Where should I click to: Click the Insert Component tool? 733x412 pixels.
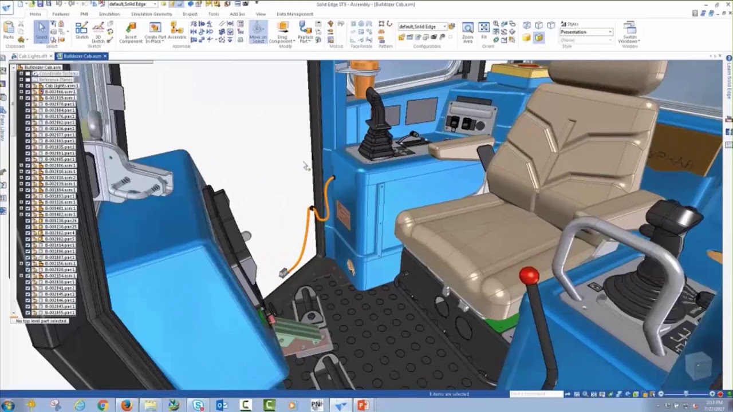(x=131, y=33)
